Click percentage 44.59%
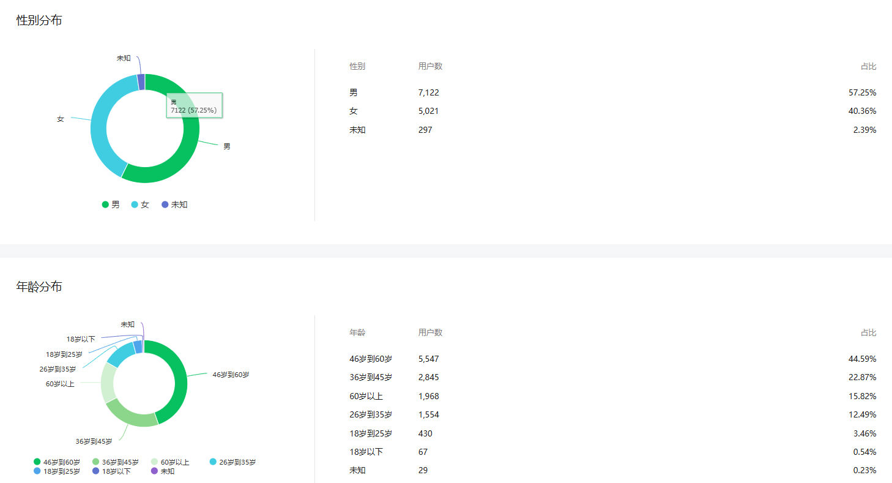This screenshot has width=892, height=483. coord(863,359)
